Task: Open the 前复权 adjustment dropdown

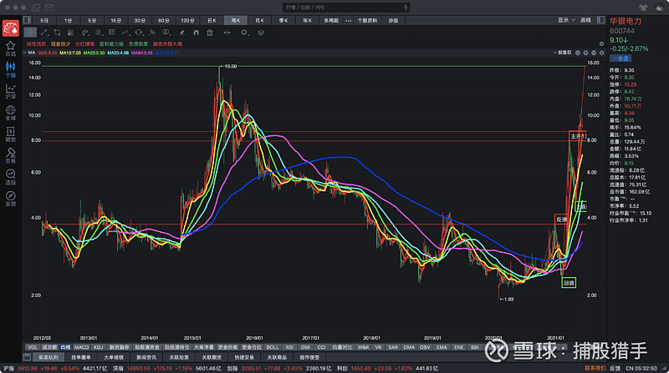Action: pos(563,52)
